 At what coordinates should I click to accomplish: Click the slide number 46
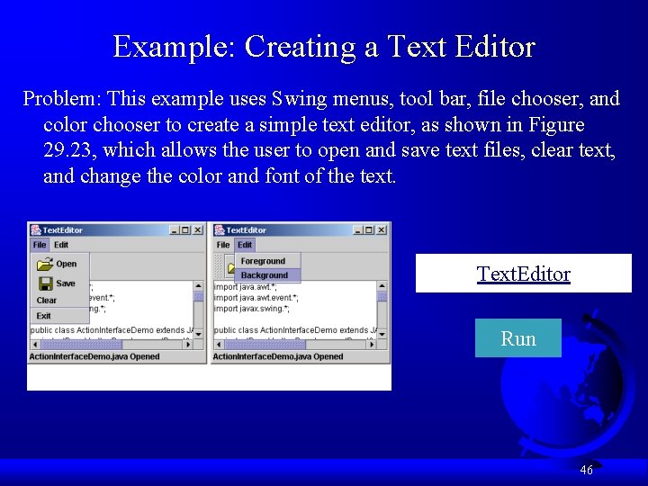pos(587,470)
